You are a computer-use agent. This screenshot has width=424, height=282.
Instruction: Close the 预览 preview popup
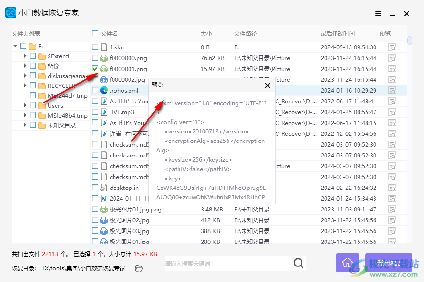point(268,86)
